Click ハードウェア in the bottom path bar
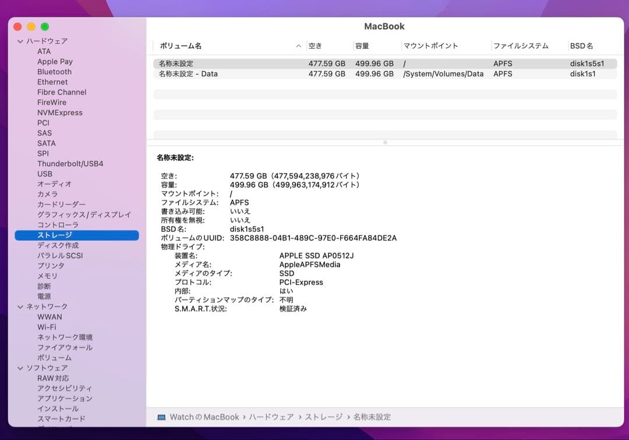The height and width of the screenshot is (440, 629). (271, 417)
